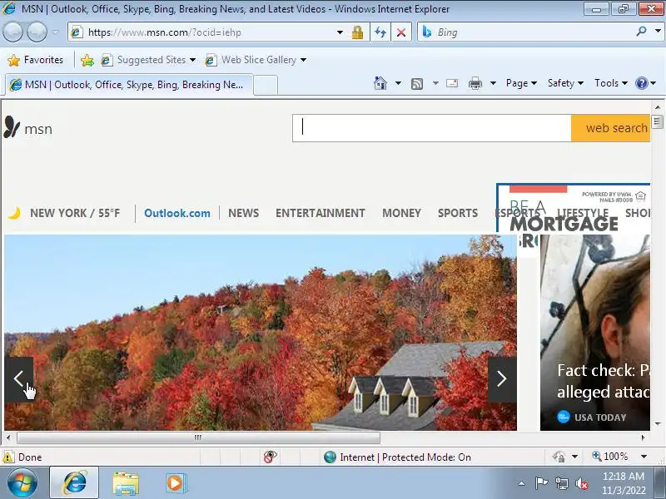Click the scroll right arrow
This screenshot has height=499, width=666.
click(643, 437)
